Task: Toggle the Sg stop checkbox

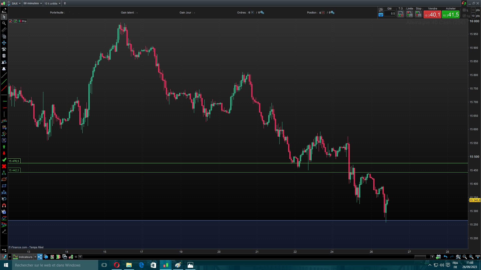Action: click(x=464, y=16)
